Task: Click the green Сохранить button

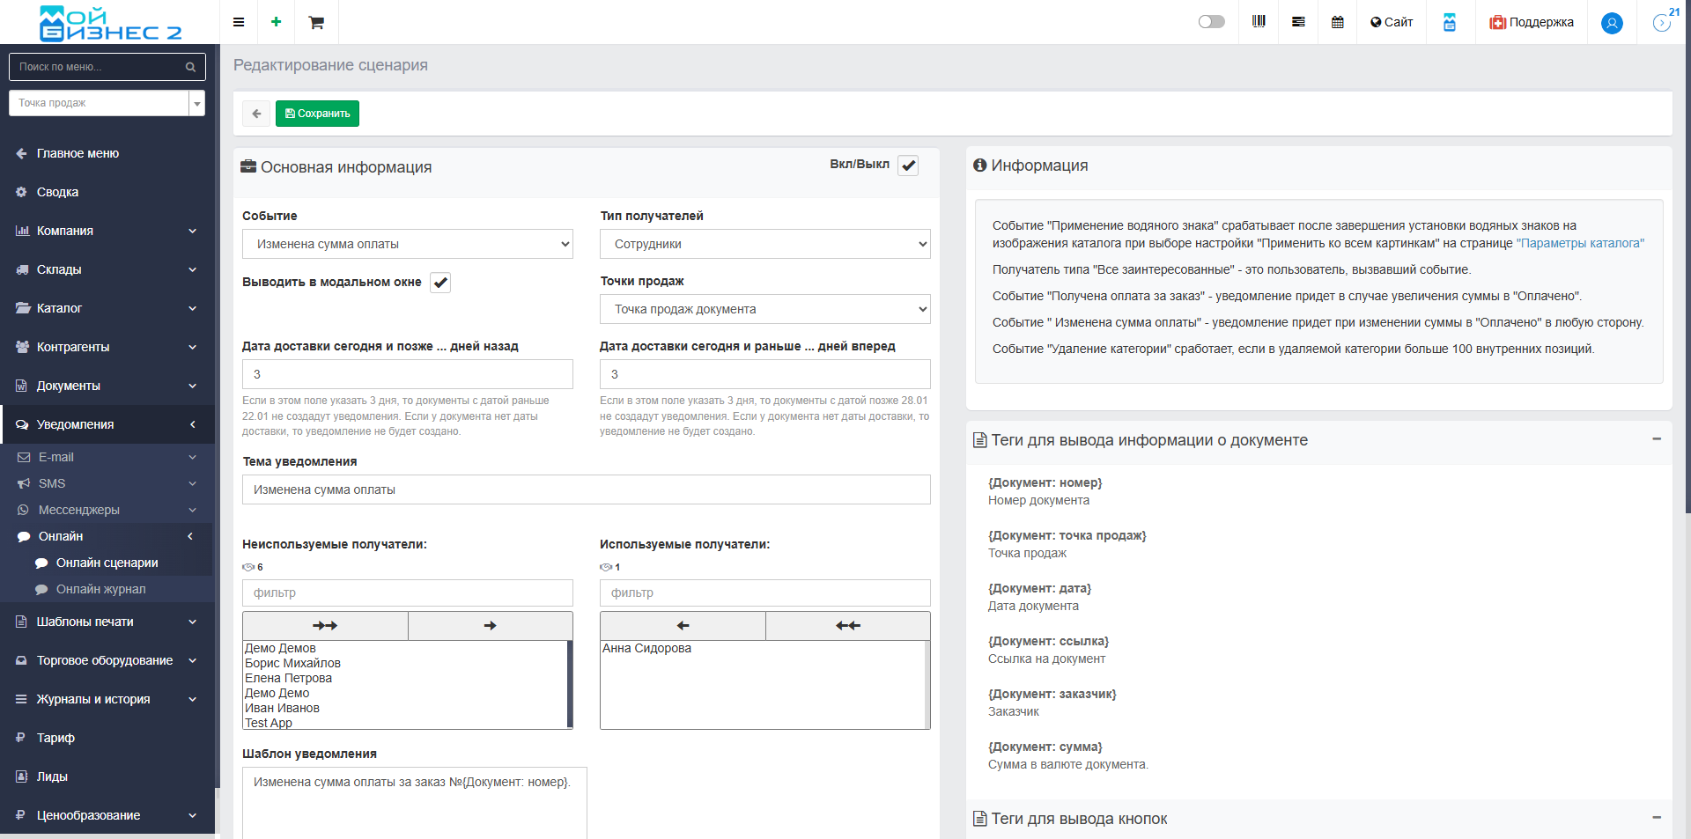Action: [x=317, y=114]
